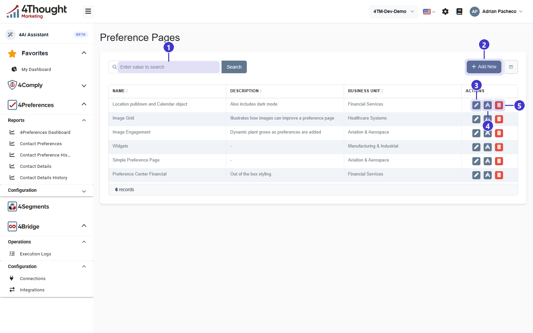The width and height of the screenshot is (533, 333).
Task: Open Connections page
Action: (x=33, y=278)
